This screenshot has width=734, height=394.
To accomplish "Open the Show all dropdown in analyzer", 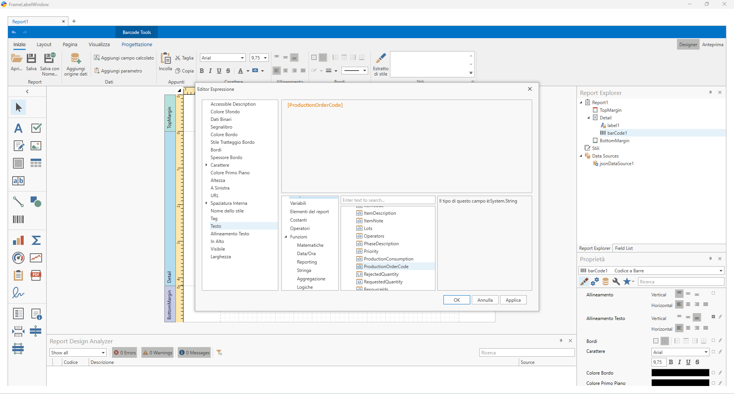I will 103,352.
